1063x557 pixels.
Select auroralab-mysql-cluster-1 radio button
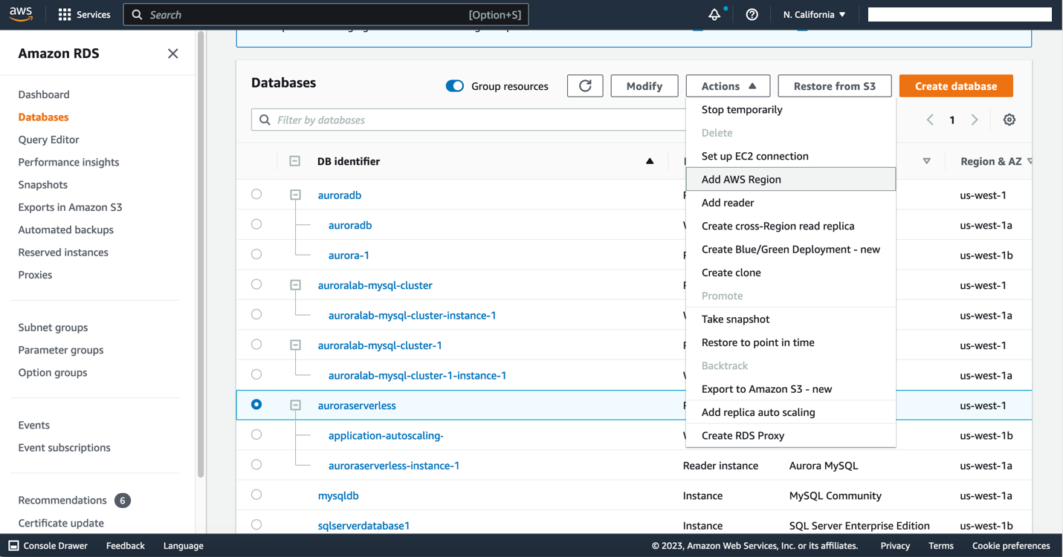(x=256, y=345)
